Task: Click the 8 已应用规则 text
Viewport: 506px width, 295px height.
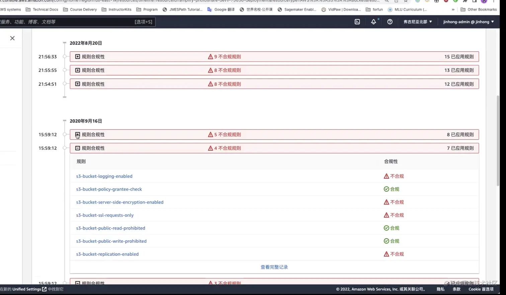Action: 460,134
